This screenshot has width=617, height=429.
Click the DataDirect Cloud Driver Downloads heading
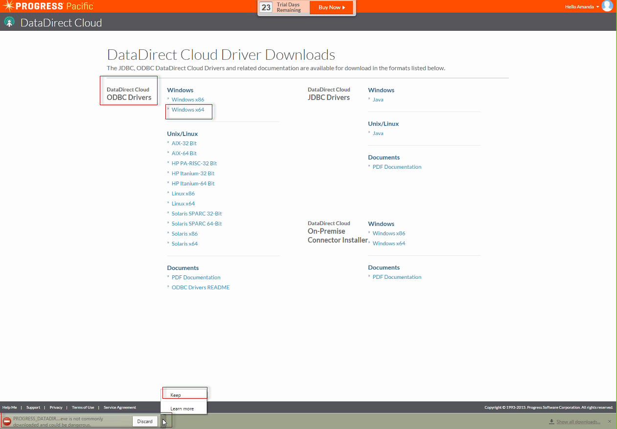[221, 55]
